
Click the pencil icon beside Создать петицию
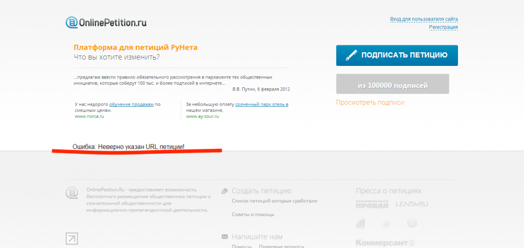tap(225, 191)
